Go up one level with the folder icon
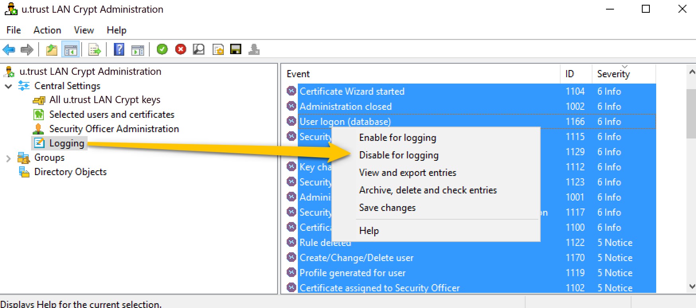Image resolution: width=696 pixels, height=308 pixels. tap(52, 50)
